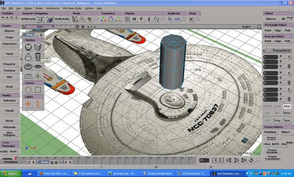This screenshot has height=177, width=294.
Task: Frame the selected object in the view
Action: pos(50,20)
